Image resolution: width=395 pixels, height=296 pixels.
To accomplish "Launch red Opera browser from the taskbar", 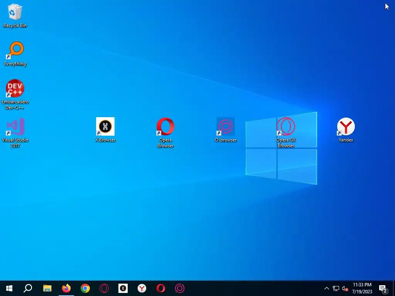I will (161, 288).
